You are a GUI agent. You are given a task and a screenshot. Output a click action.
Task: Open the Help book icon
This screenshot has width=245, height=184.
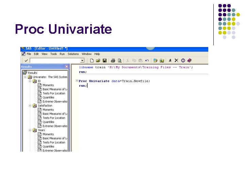(190, 61)
